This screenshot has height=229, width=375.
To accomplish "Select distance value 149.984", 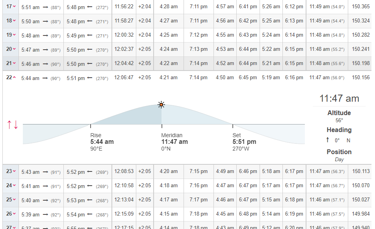I will pos(361,214).
